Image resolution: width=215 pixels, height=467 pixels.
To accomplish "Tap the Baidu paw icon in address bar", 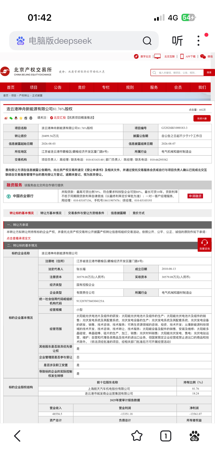I will click(20, 41).
